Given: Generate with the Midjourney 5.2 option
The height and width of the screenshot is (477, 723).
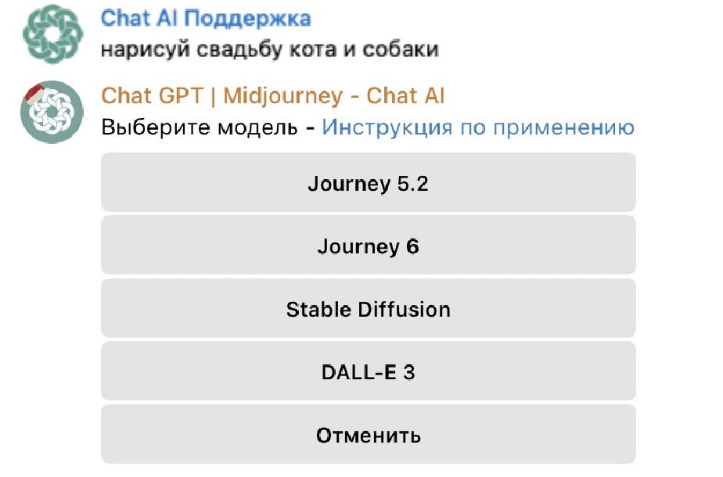Looking at the screenshot, I should click(x=368, y=184).
